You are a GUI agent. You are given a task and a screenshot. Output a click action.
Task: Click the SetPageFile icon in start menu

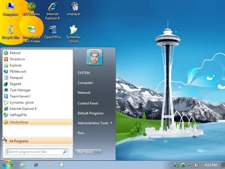6,115
